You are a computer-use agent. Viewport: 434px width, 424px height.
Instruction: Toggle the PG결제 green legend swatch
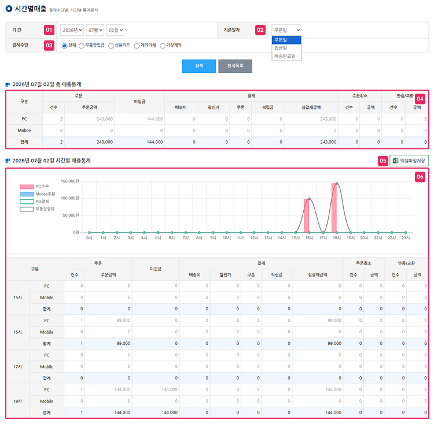click(27, 202)
